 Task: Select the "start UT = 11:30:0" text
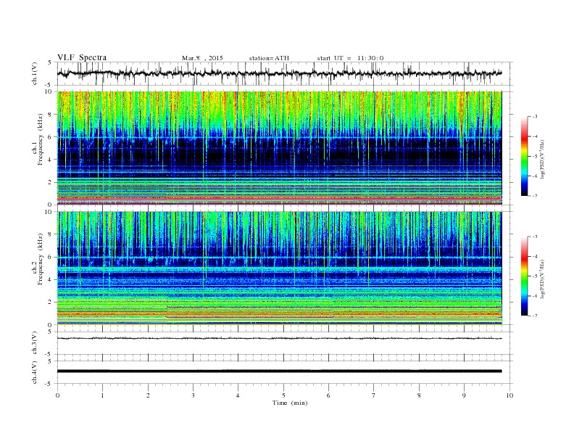click(x=350, y=58)
